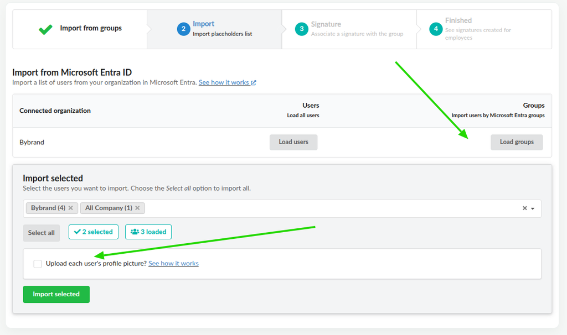Clear all selected groups in the selector
The height and width of the screenshot is (335, 567).
[525, 208]
